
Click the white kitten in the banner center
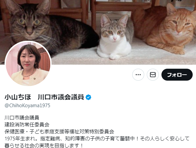(115, 37)
